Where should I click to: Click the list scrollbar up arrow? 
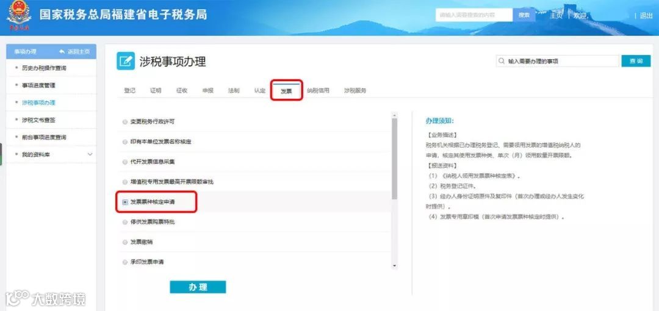[394, 114]
